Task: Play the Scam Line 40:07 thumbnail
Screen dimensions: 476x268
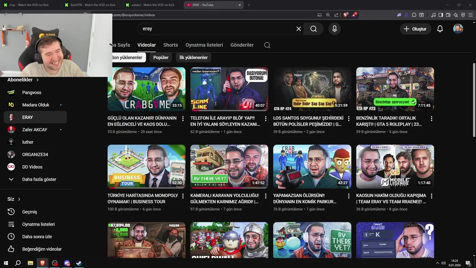Action: coord(229,89)
